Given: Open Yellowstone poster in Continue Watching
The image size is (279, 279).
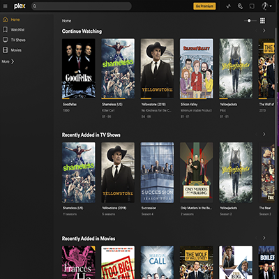Looking at the screenshot, I should (x=157, y=68).
